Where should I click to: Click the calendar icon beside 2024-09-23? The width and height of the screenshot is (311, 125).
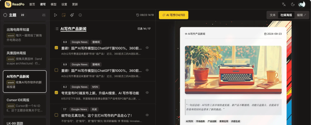click(265, 34)
